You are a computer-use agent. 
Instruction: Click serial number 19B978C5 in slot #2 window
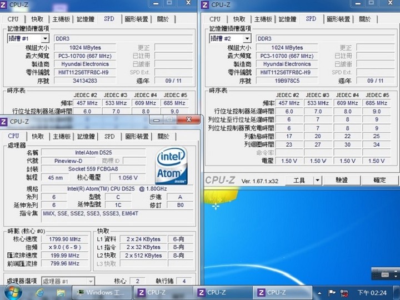(x=287, y=81)
